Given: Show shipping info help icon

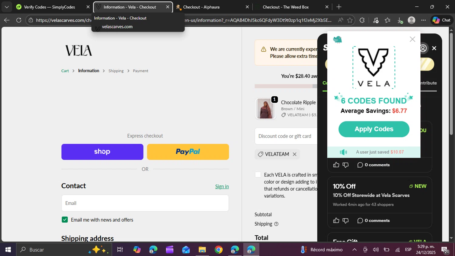Looking at the screenshot, I should (x=276, y=224).
